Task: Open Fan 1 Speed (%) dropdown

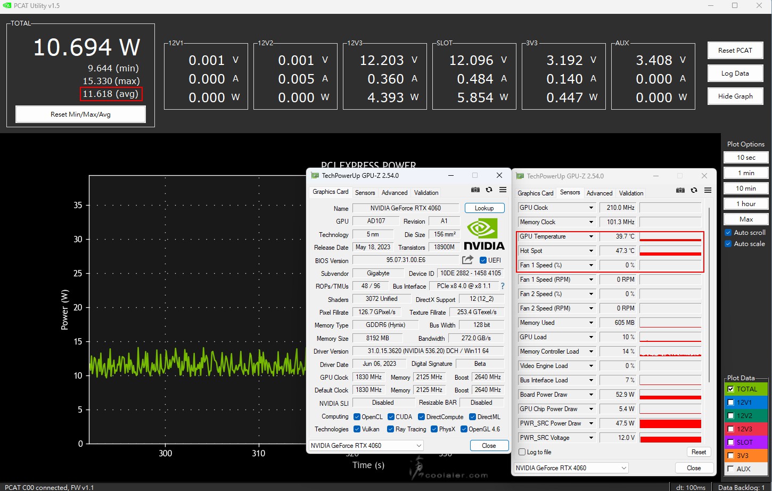Action: [591, 265]
